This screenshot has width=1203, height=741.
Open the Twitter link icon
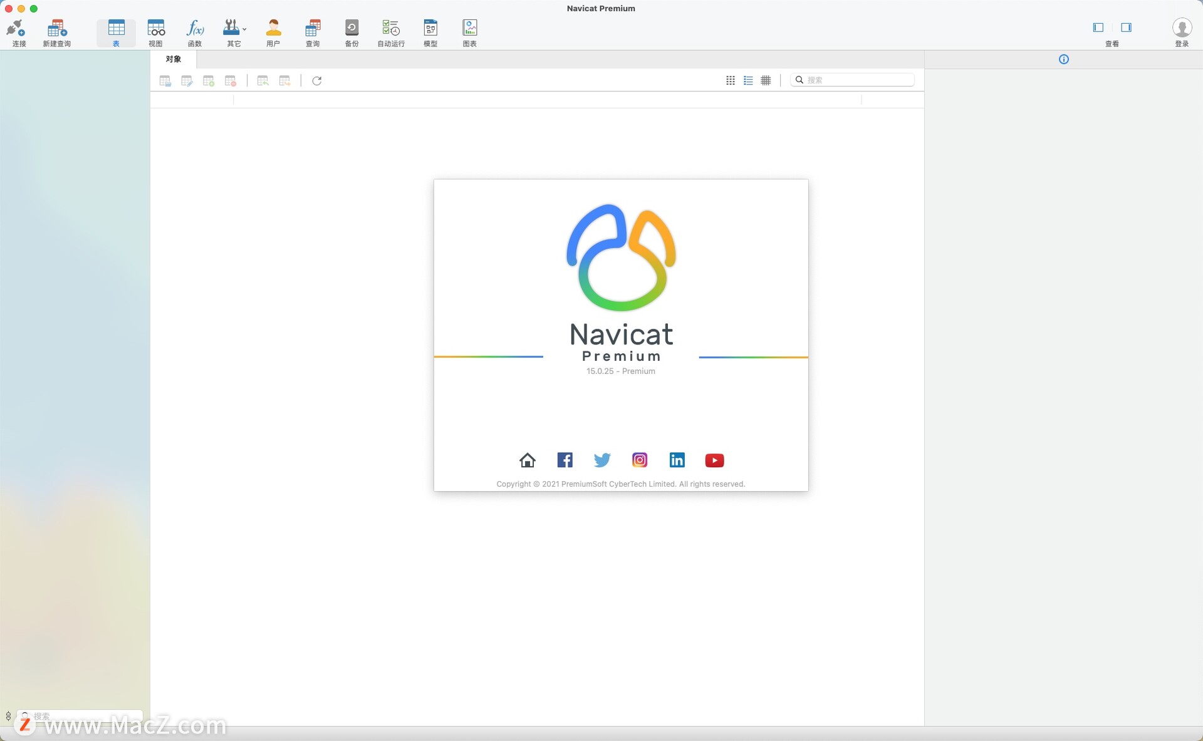click(602, 460)
